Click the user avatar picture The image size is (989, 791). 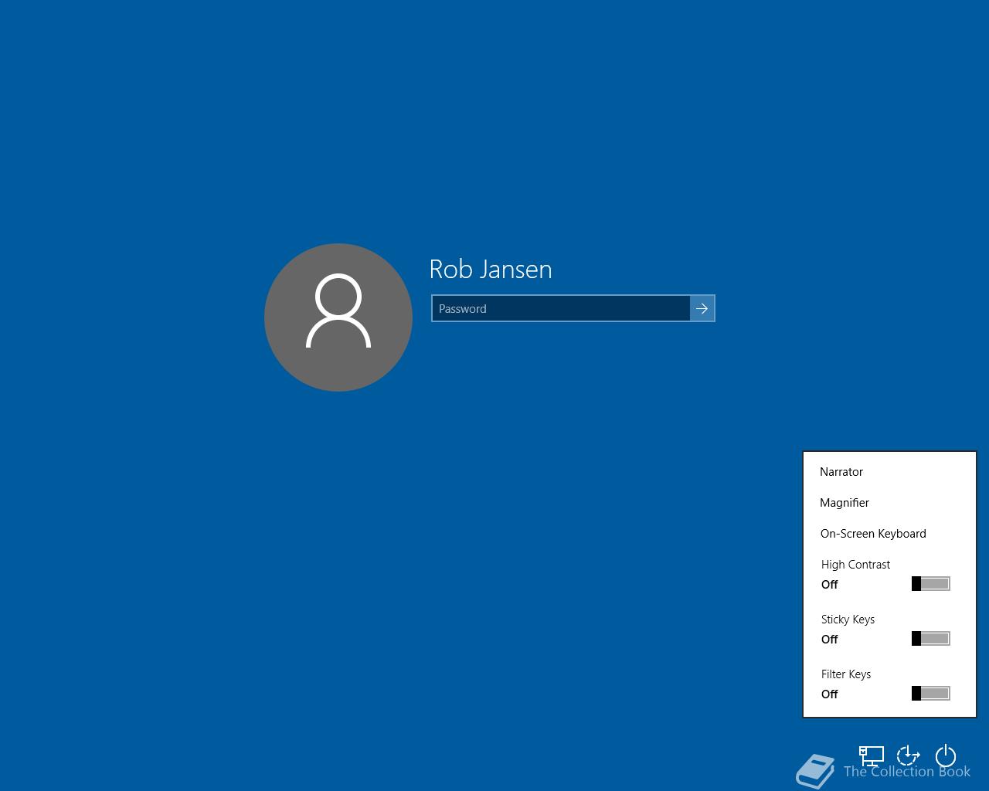(338, 317)
